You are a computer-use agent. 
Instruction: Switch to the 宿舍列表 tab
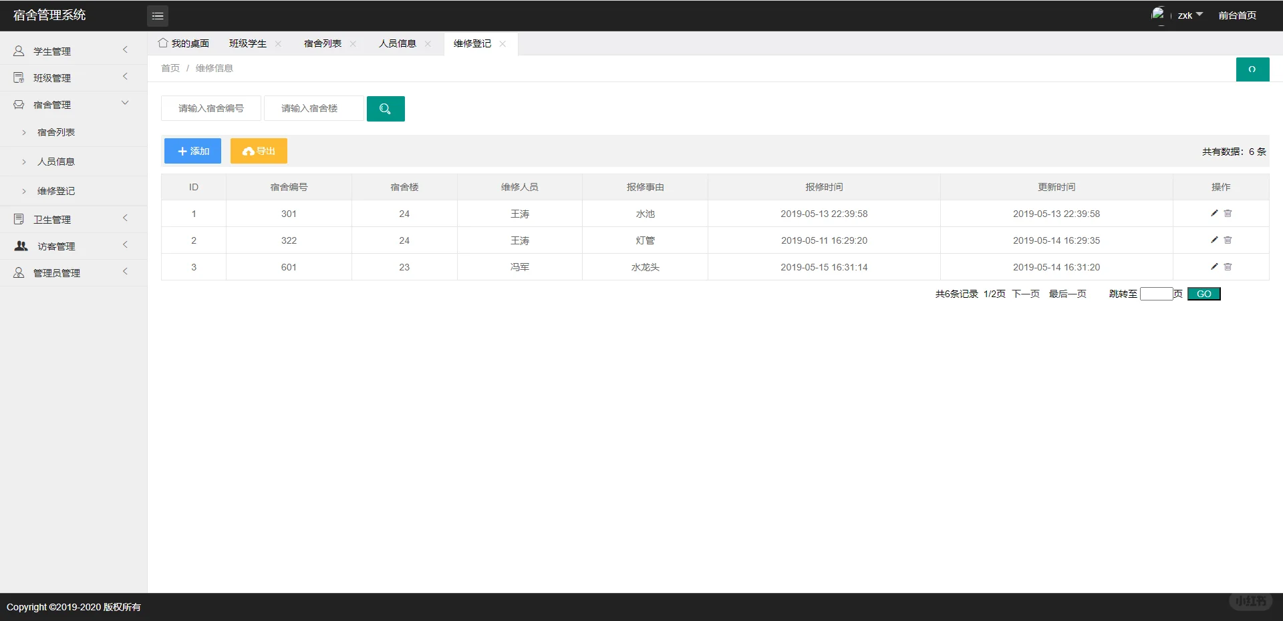tap(321, 43)
